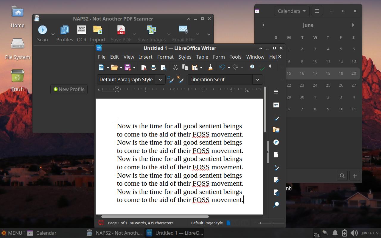Click the Check Spelling checkmark icon
The image size is (381, 238).
(262, 68)
